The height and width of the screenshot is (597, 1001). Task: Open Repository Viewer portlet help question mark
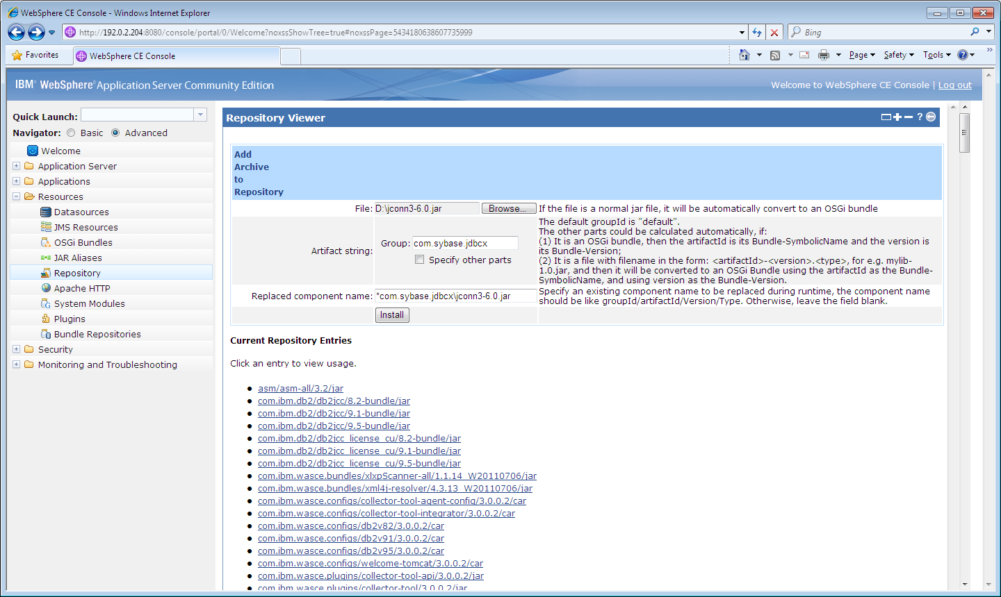920,117
